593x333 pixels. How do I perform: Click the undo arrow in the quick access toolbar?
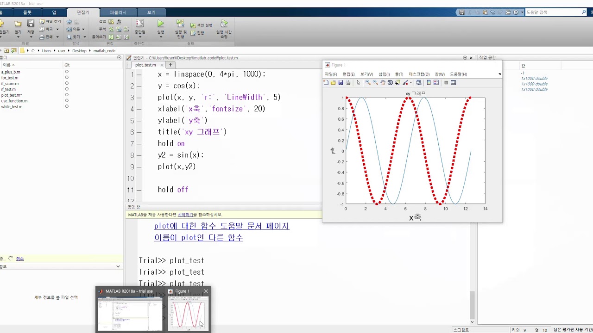point(492,12)
